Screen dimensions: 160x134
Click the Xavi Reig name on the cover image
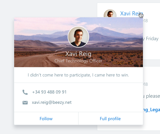tap(79, 54)
